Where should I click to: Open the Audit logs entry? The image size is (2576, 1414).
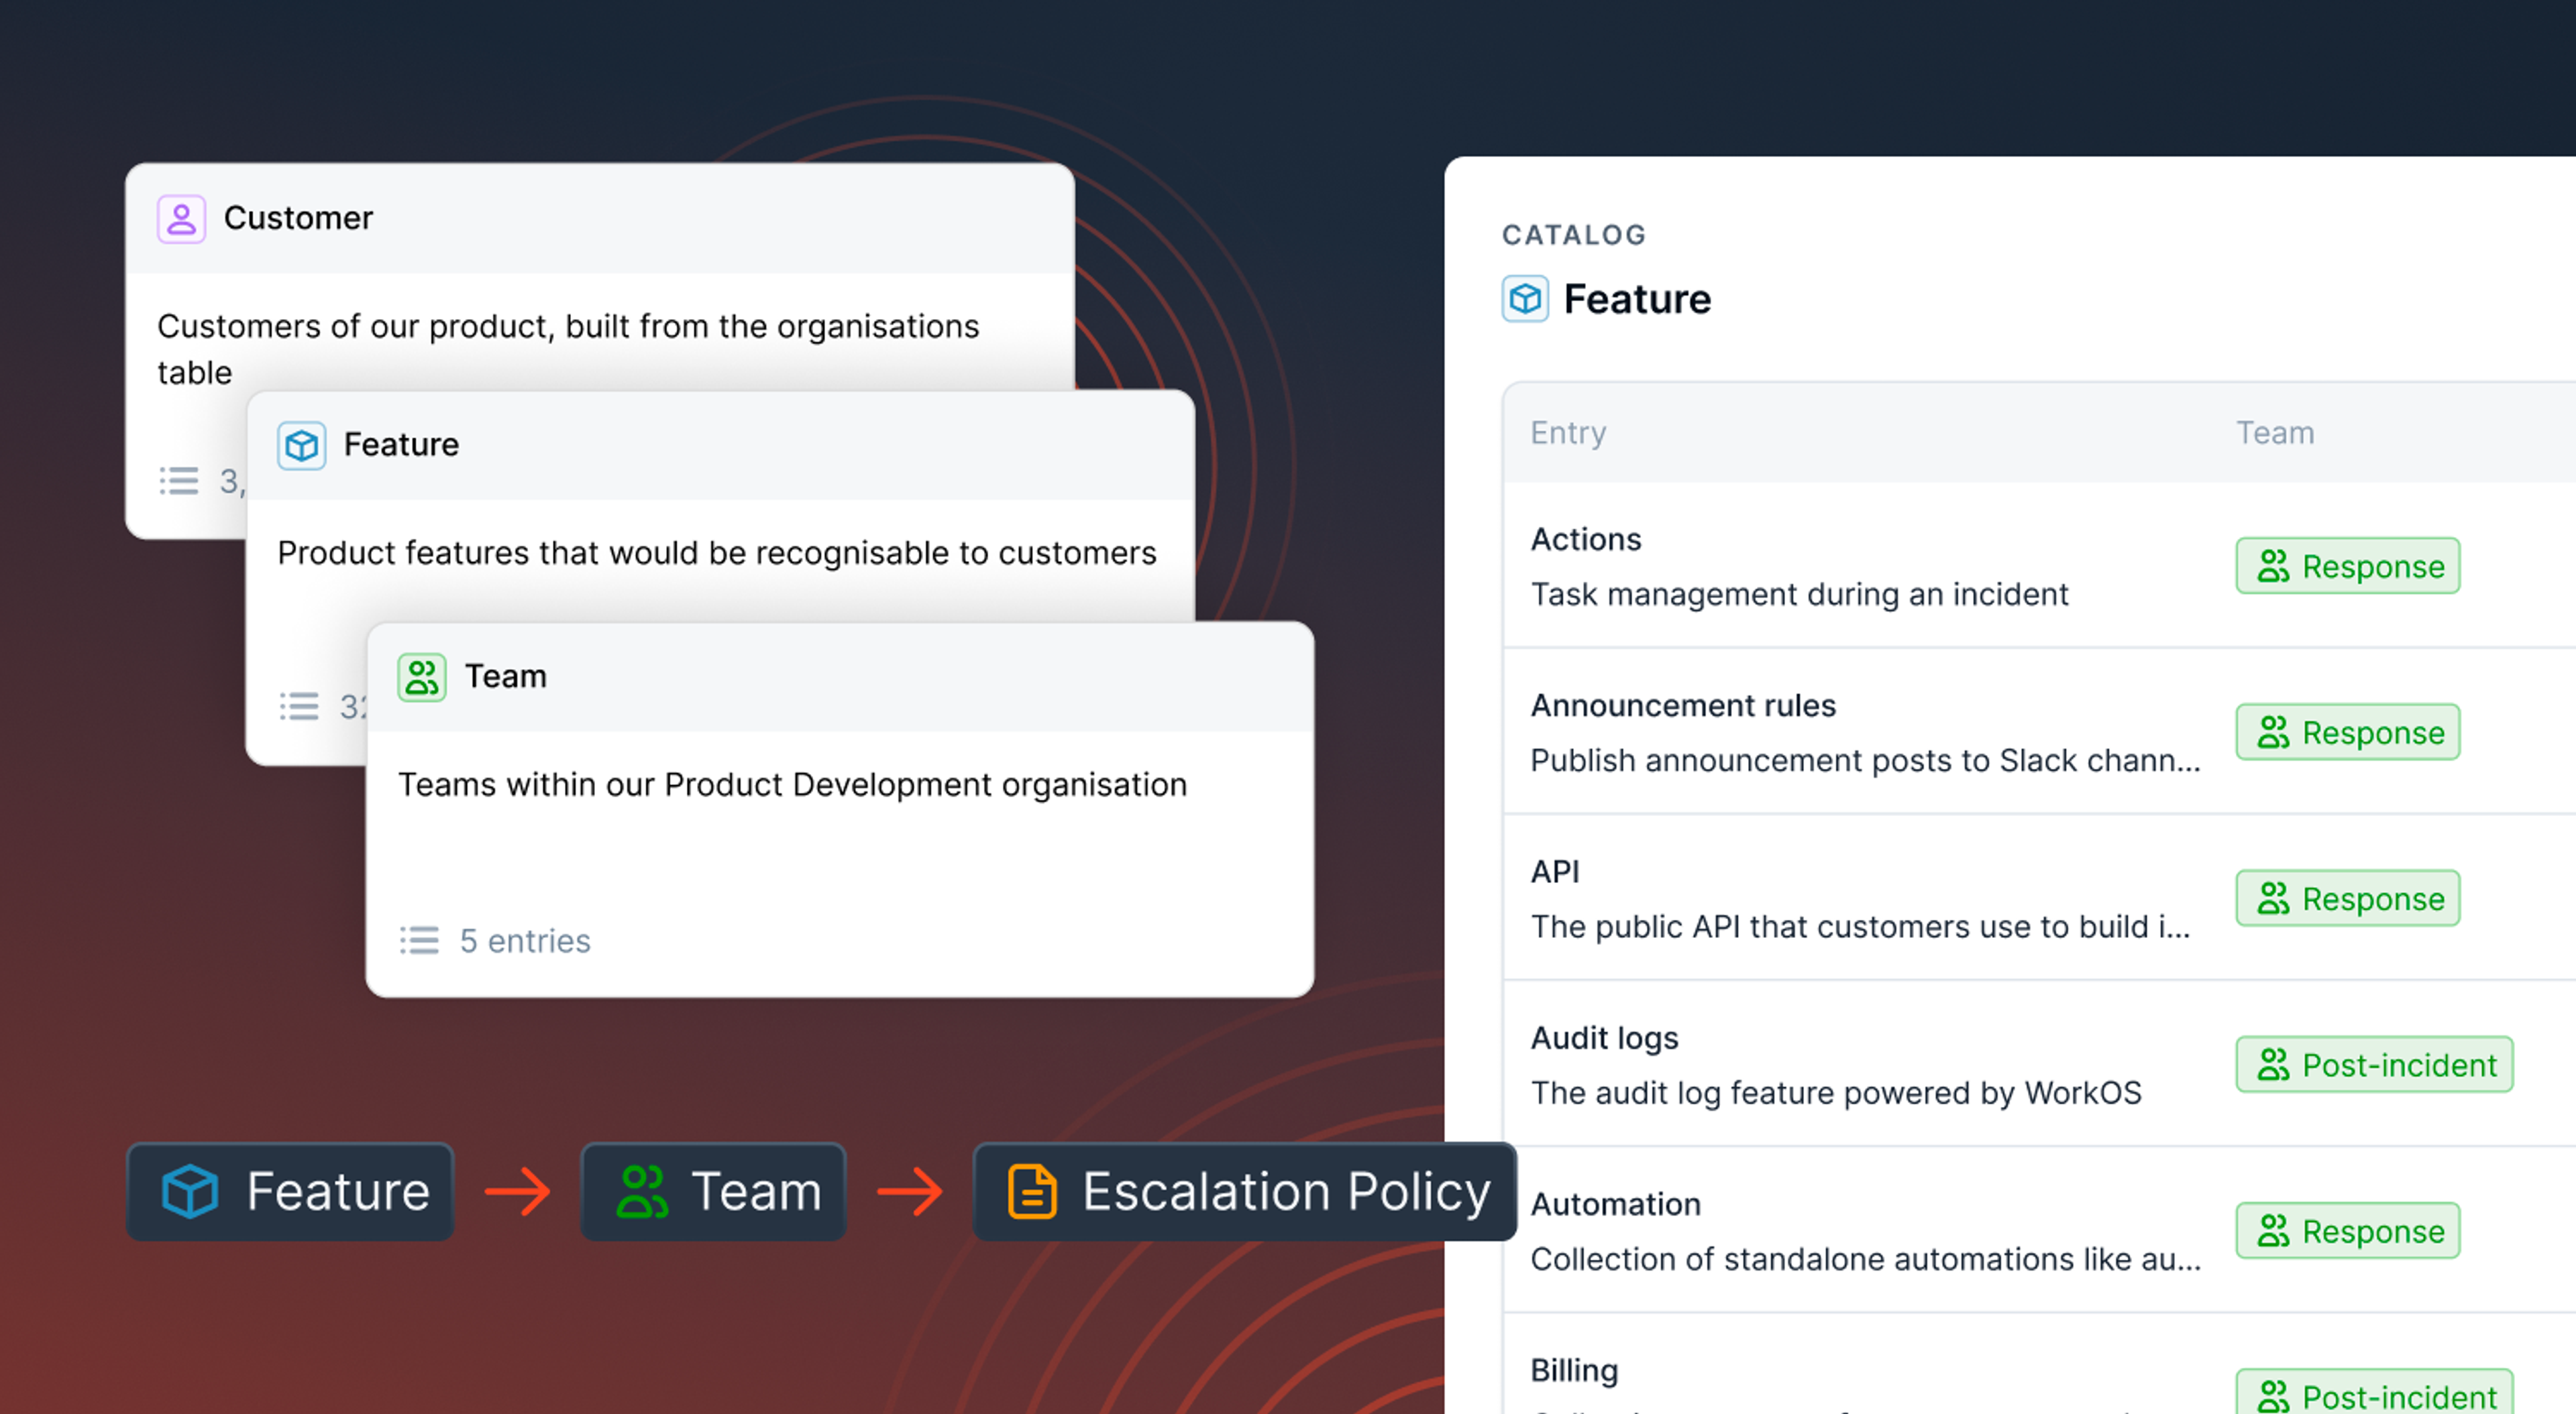coord(2039,1064)
